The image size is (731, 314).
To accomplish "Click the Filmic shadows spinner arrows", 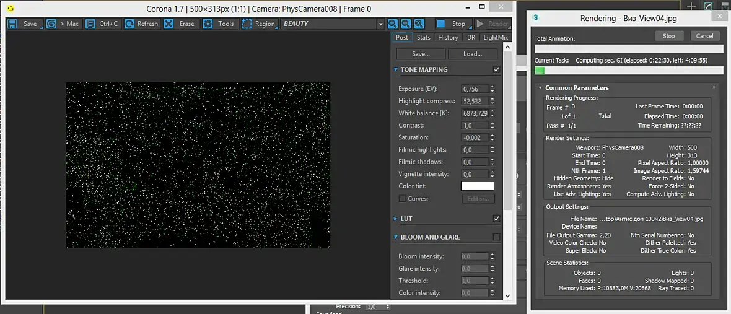I will pos(492,162).
